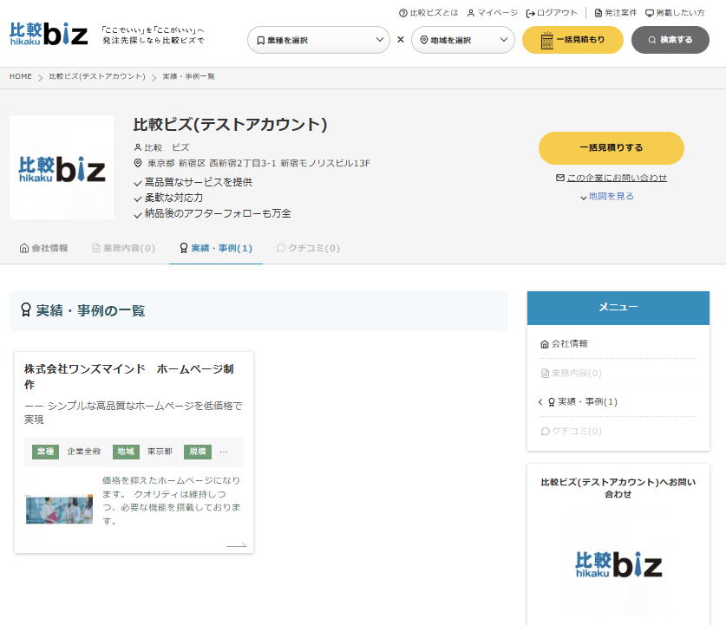Viewport: 726px width, 625px height.
Task: Click the 検索する search button
Action: click(670, 40)
